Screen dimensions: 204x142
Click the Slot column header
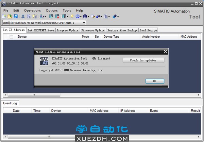[x=97, y=37]
